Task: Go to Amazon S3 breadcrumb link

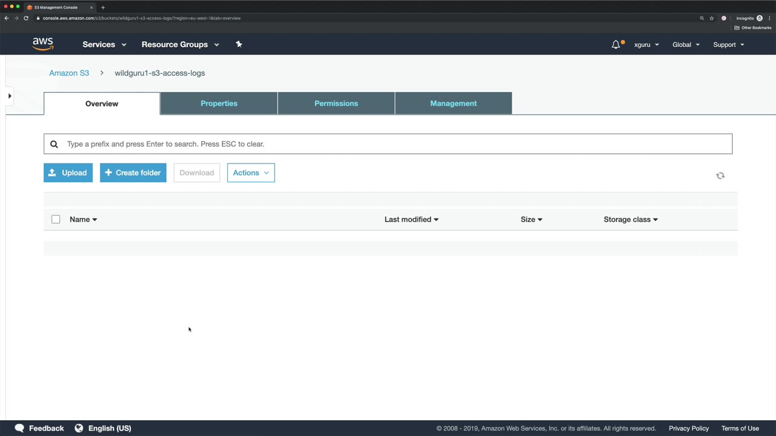Action: [x=69, y=73]
